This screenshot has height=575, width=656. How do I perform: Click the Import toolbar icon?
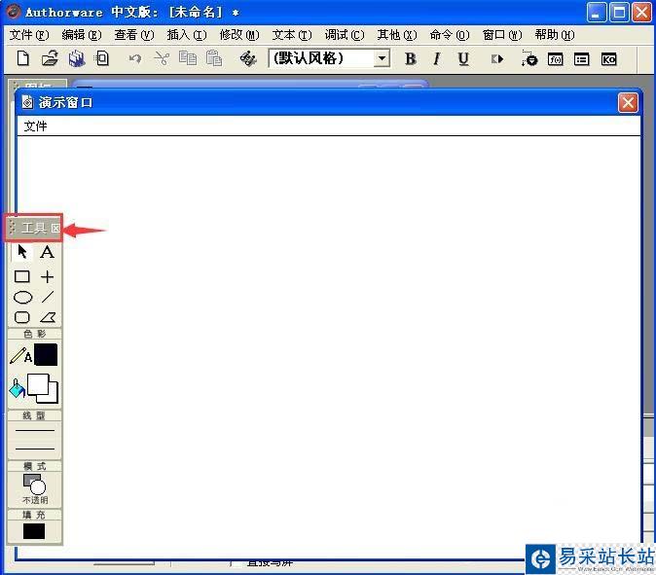point(101,58)
